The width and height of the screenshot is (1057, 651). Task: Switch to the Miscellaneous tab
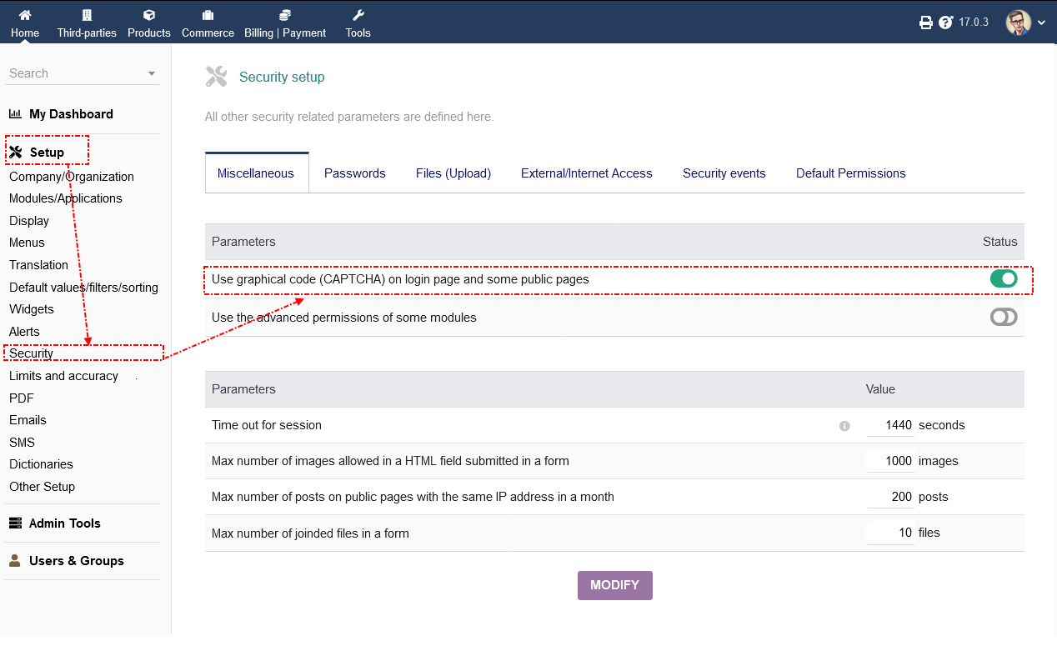[x=256, y=173]
